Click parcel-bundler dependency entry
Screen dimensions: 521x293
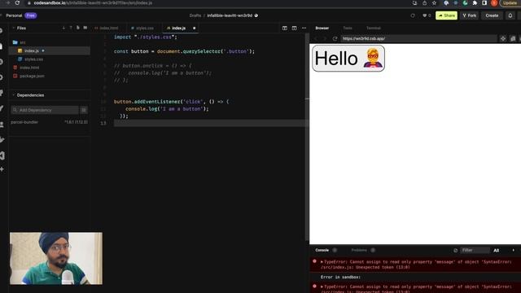click(x=49, y=122)
